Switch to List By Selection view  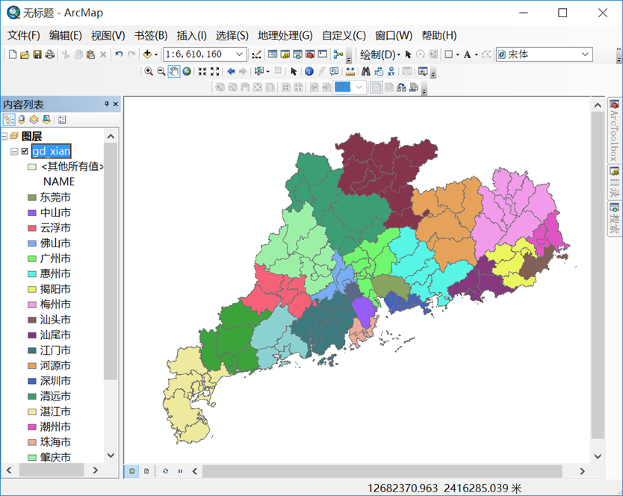tap(46, 120)
